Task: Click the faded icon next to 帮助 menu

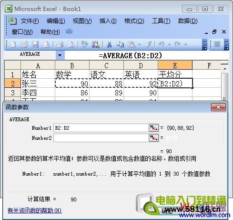Action: tap(69, 31)
